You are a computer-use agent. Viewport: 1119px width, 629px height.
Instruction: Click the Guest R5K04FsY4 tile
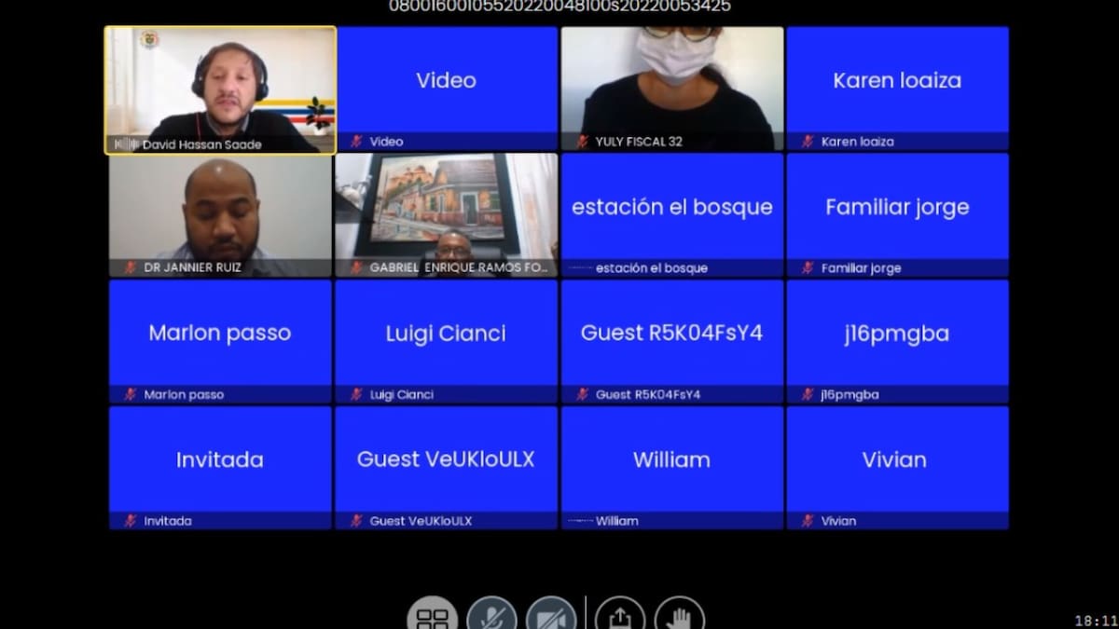click(x=671, y=334)
